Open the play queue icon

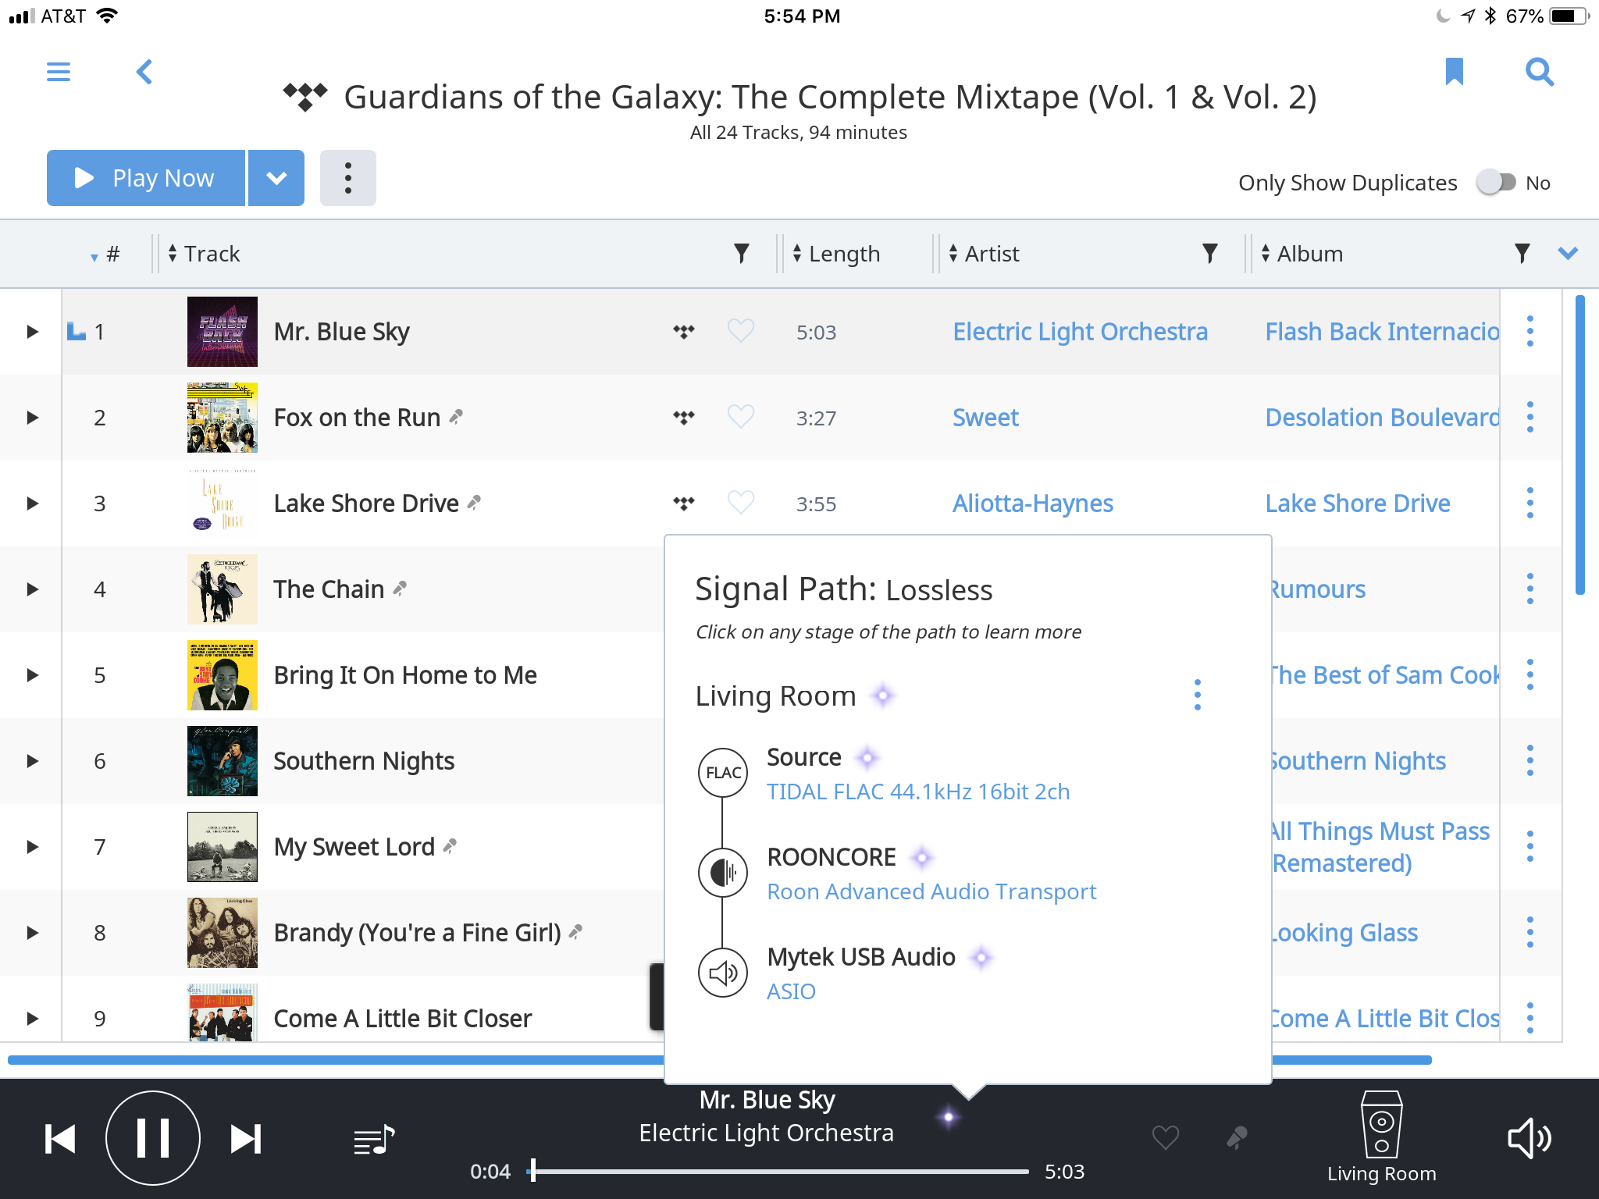coord(374,1140)
